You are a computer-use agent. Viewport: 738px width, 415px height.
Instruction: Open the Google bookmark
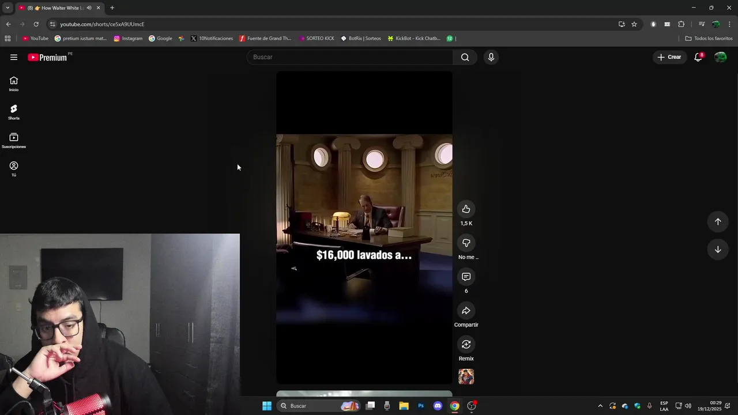point(160,39)
